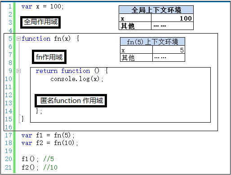Select line number 1 in gutter

coord(10,7)
